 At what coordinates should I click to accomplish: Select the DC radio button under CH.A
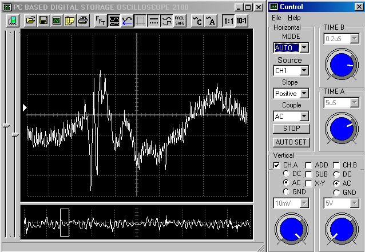285,174
